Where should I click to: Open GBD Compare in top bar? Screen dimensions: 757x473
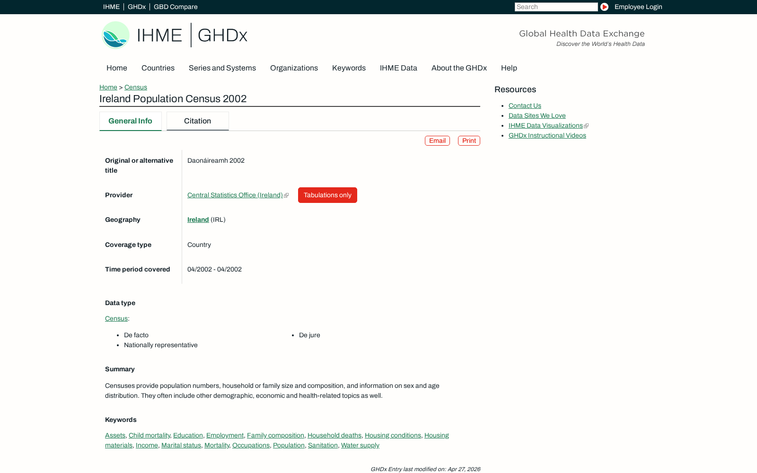click(x=176, y=7)
